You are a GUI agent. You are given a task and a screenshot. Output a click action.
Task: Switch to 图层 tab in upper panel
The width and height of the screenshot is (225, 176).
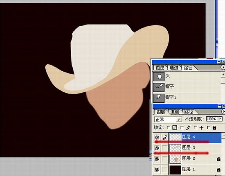[160, 68]
